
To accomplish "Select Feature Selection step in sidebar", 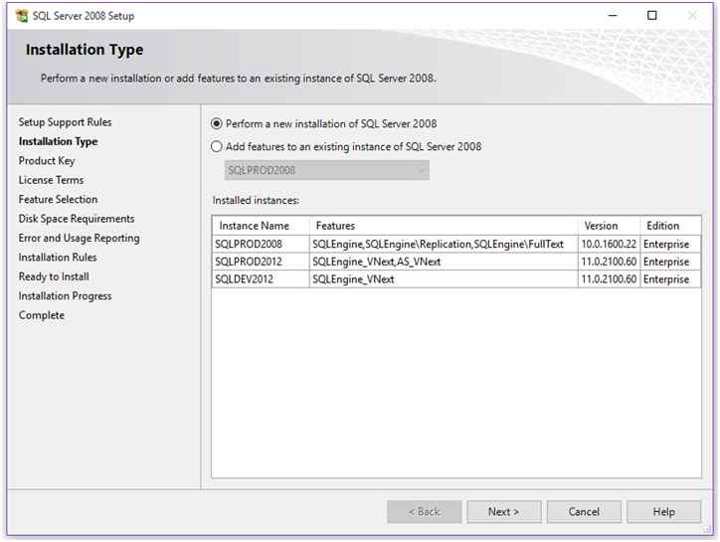I will point(58,199).
